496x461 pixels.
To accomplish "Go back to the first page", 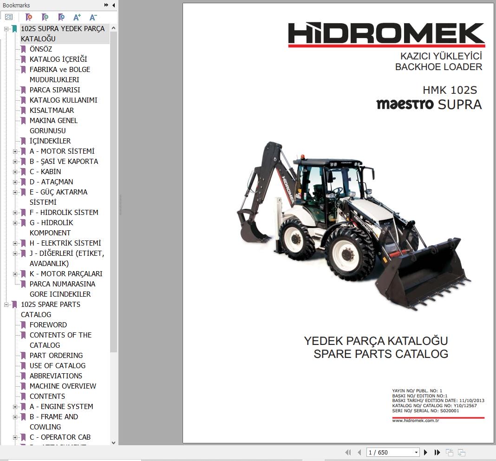I will click(348, 452).
